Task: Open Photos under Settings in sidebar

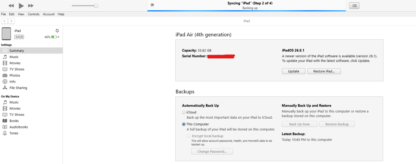Action: coord(15,75)
